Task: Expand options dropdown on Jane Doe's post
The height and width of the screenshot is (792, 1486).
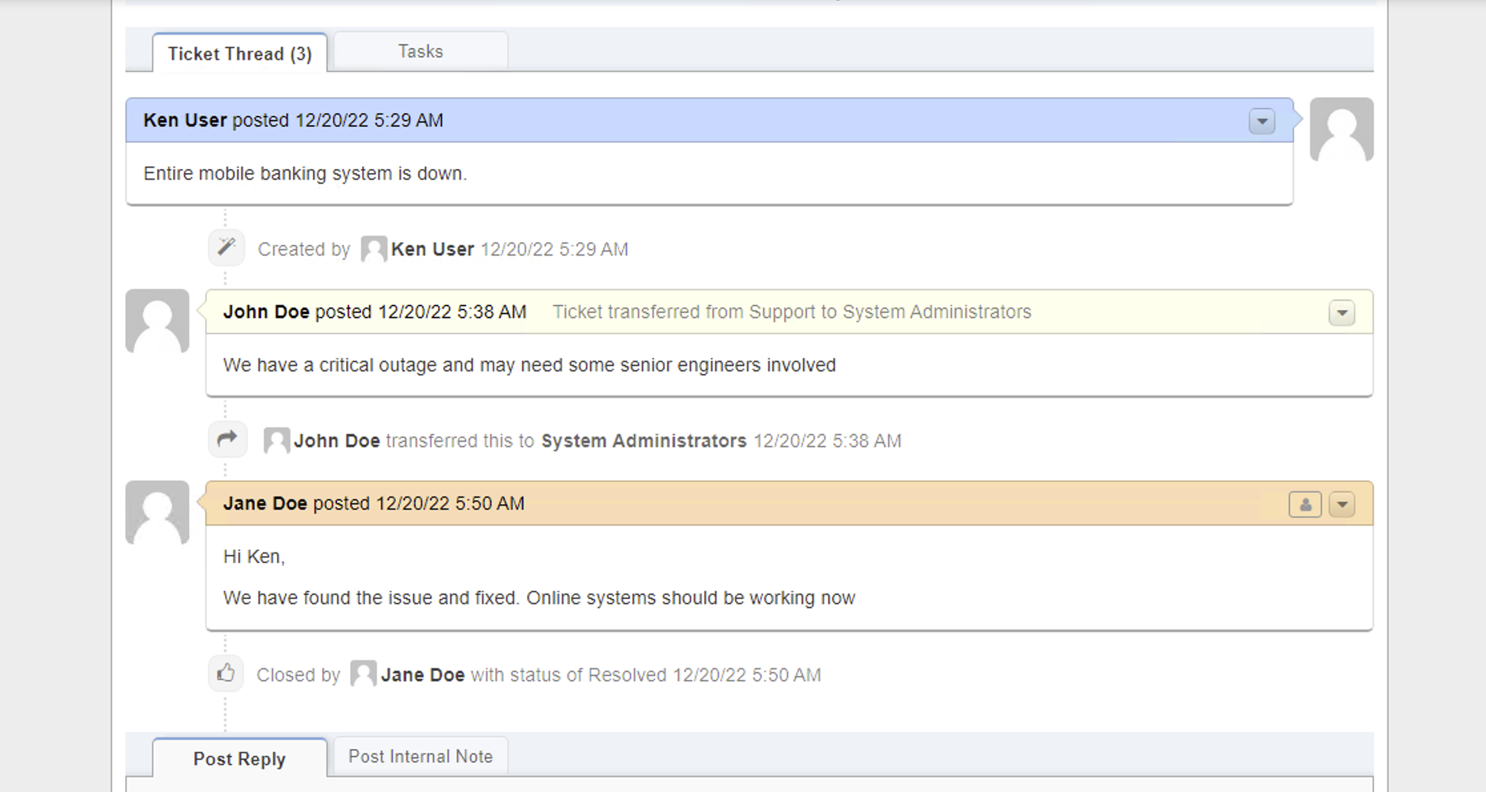Action: click(1342, 504)
